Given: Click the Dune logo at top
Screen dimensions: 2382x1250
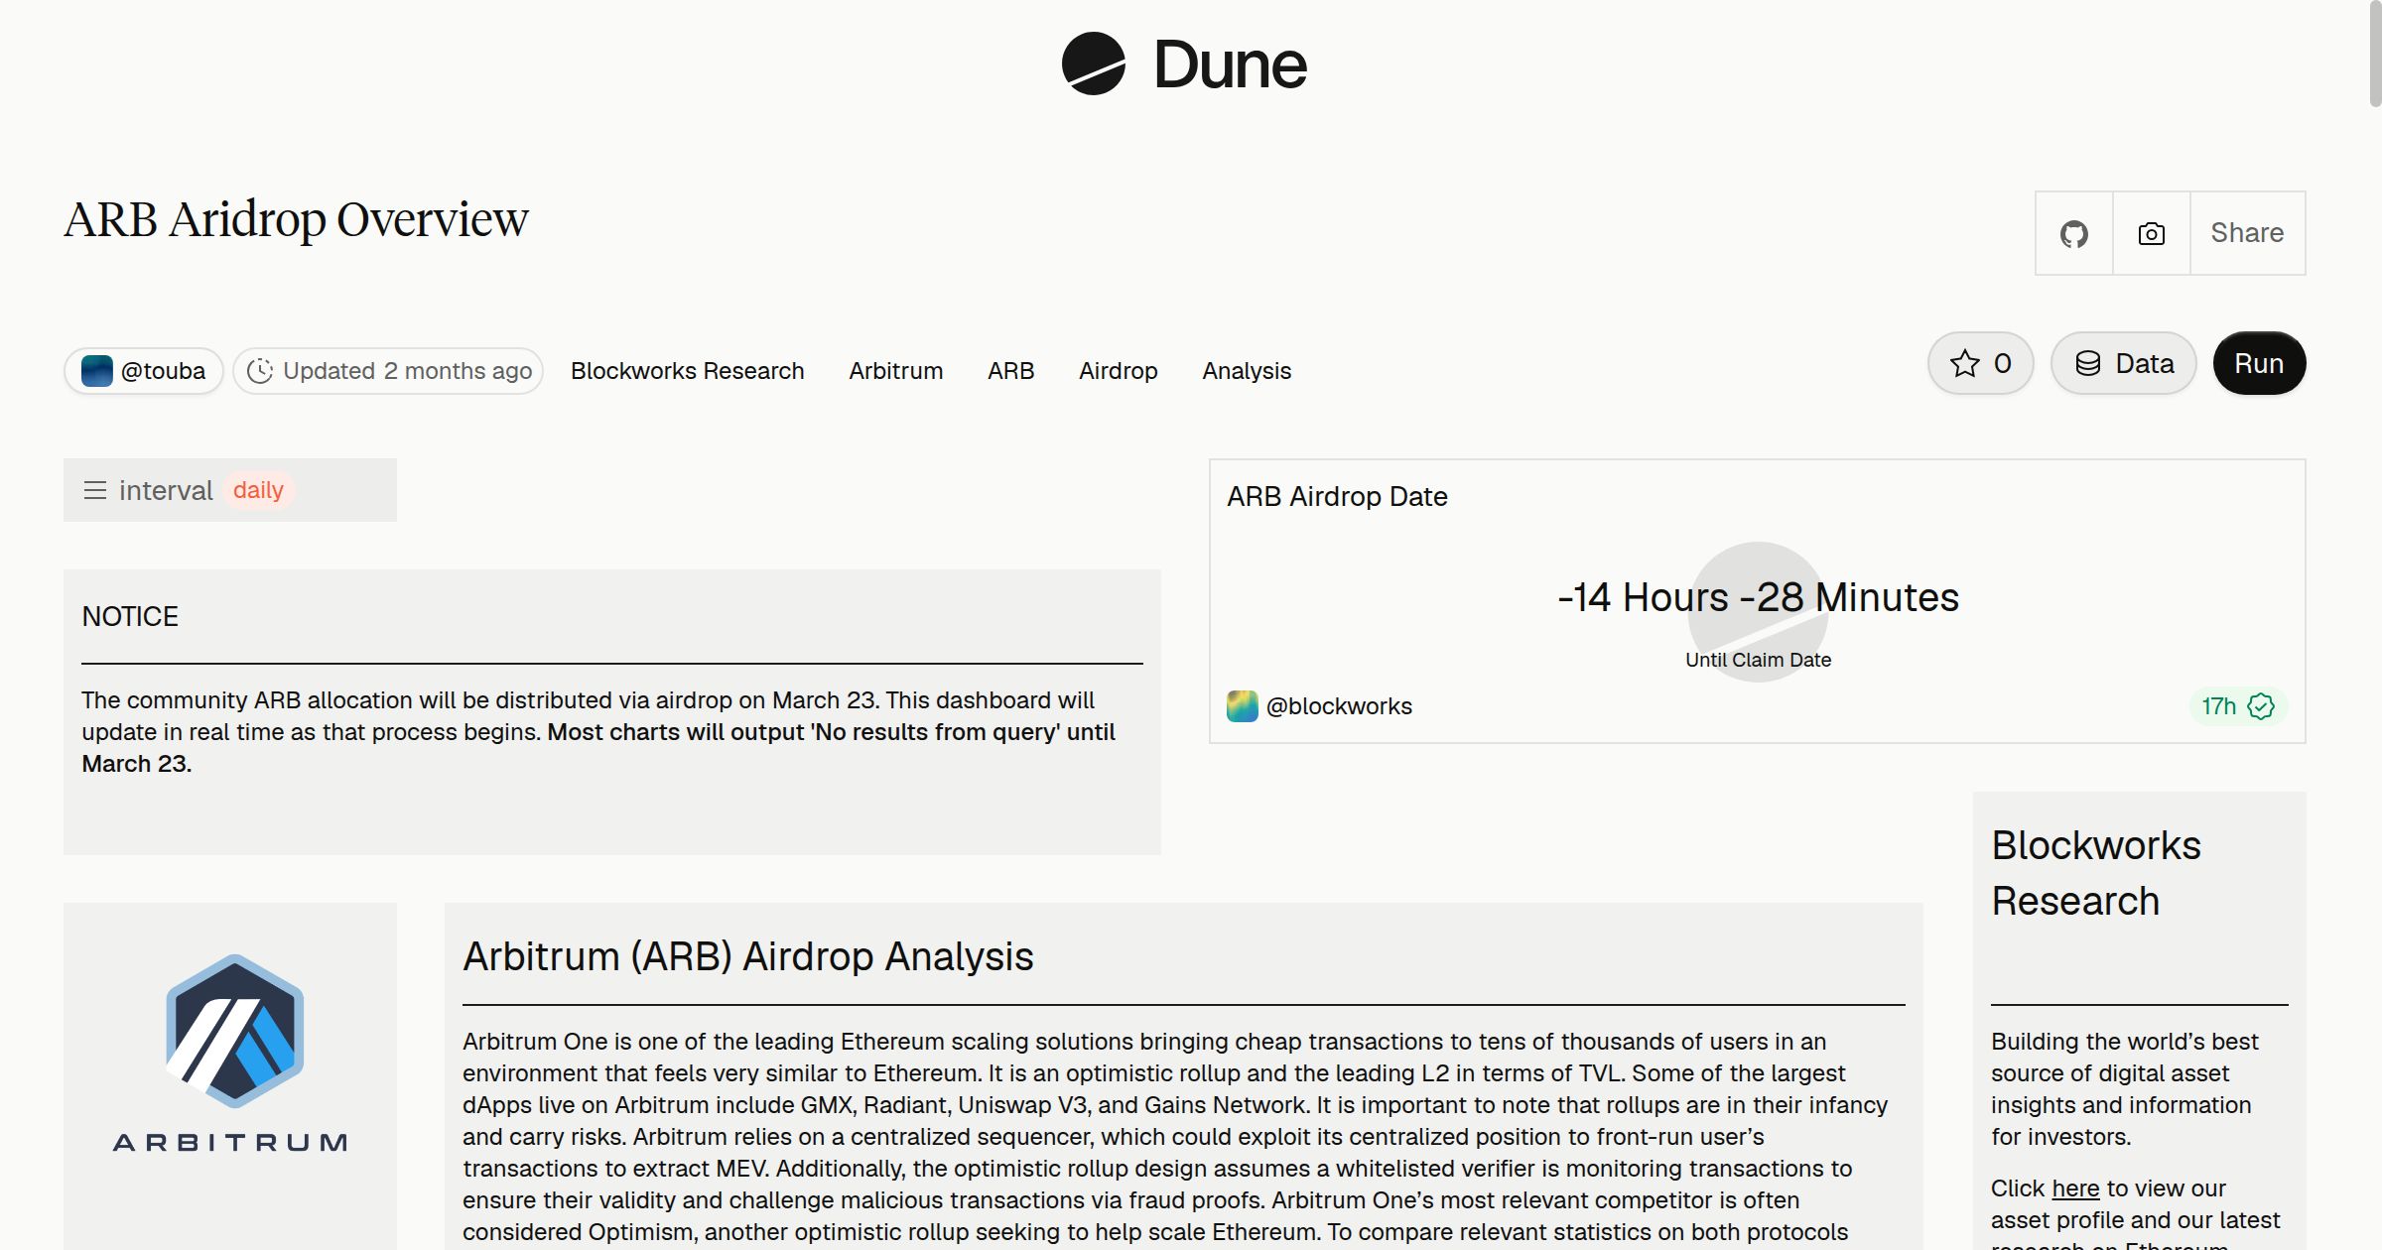Looking at the screenshot, I should [x=1184, y=63].
